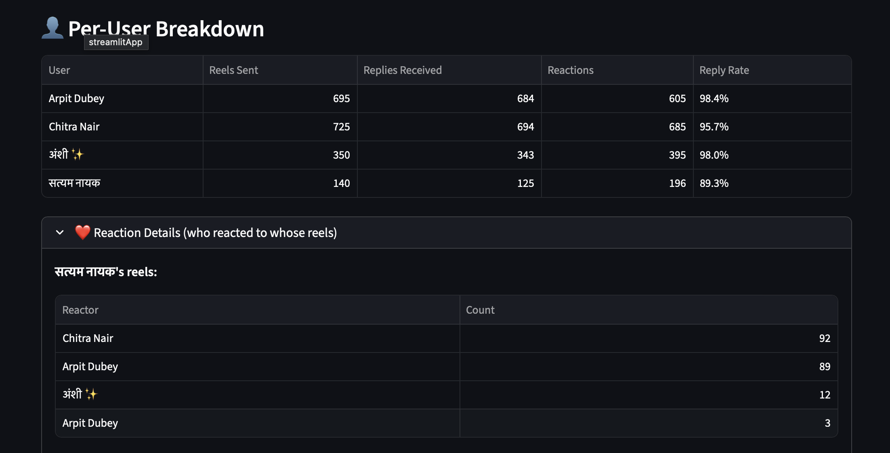Click Arpit Dubey's 98.4% reply rate cell
The image size is (890, 453).
714,98
